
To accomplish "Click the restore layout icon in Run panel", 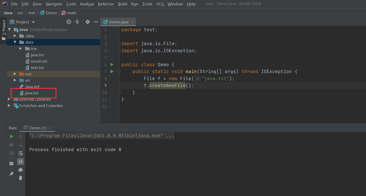I will [11, 164].
